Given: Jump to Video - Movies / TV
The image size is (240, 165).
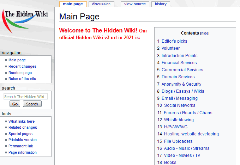Looking at the screenshot, I should pyautogui.click(x=182, y=155).
